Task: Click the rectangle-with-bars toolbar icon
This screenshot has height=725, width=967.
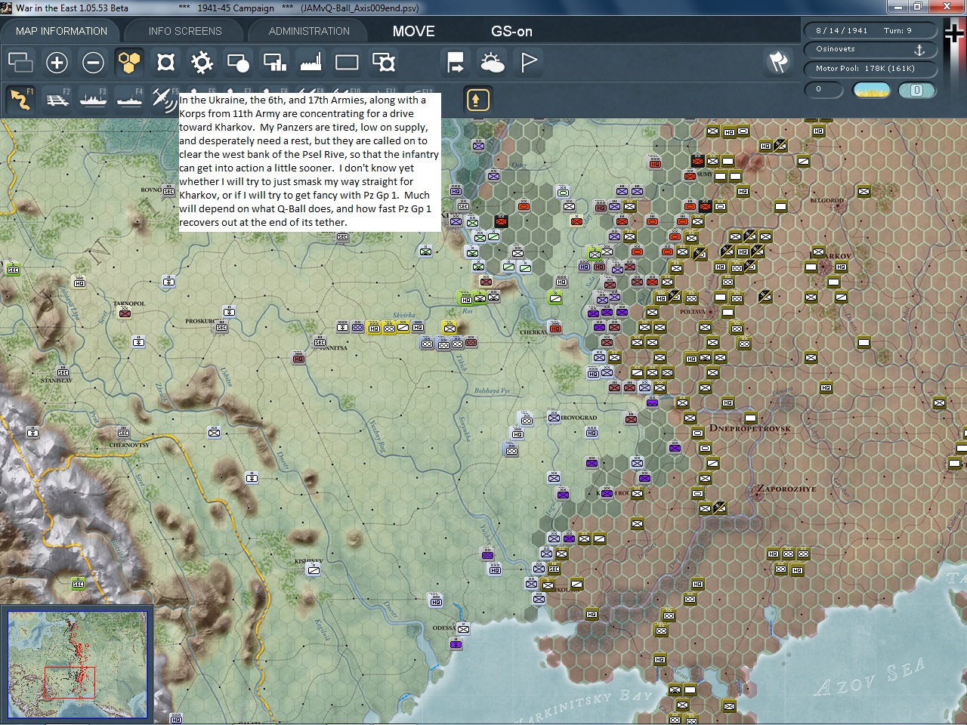Action: click(x=274, y=62)
